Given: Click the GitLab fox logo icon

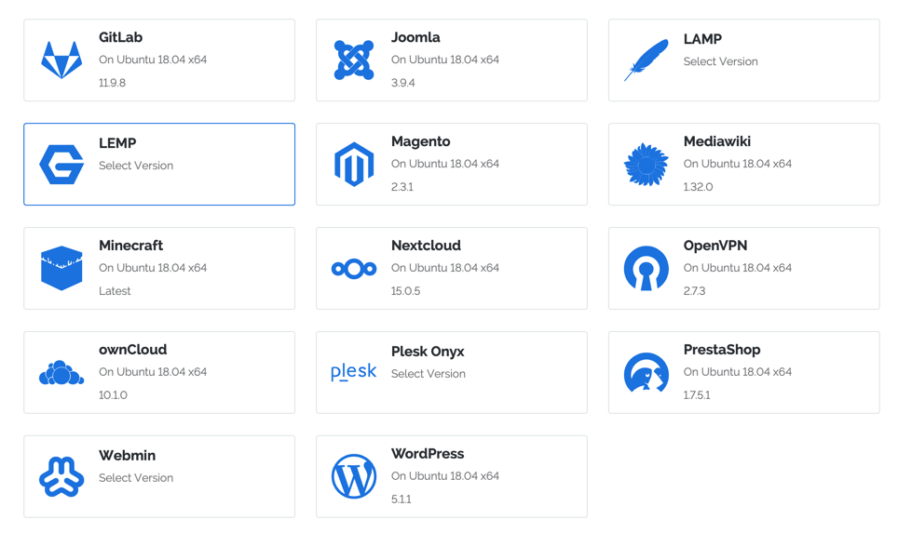Looking at the screenshot, I should (x=61, y=60).
